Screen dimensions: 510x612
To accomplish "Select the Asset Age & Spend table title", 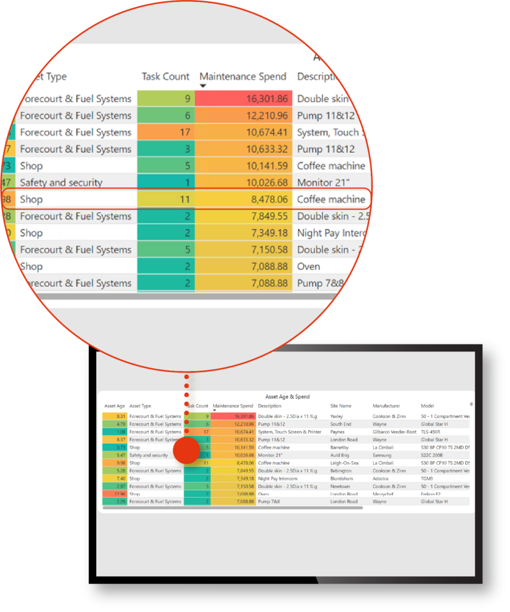I will click(x=287, y=396).
